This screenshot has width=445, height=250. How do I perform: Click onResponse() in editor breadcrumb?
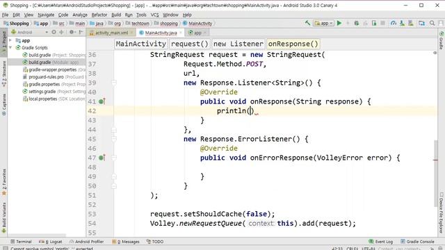(x=293, y=44)
